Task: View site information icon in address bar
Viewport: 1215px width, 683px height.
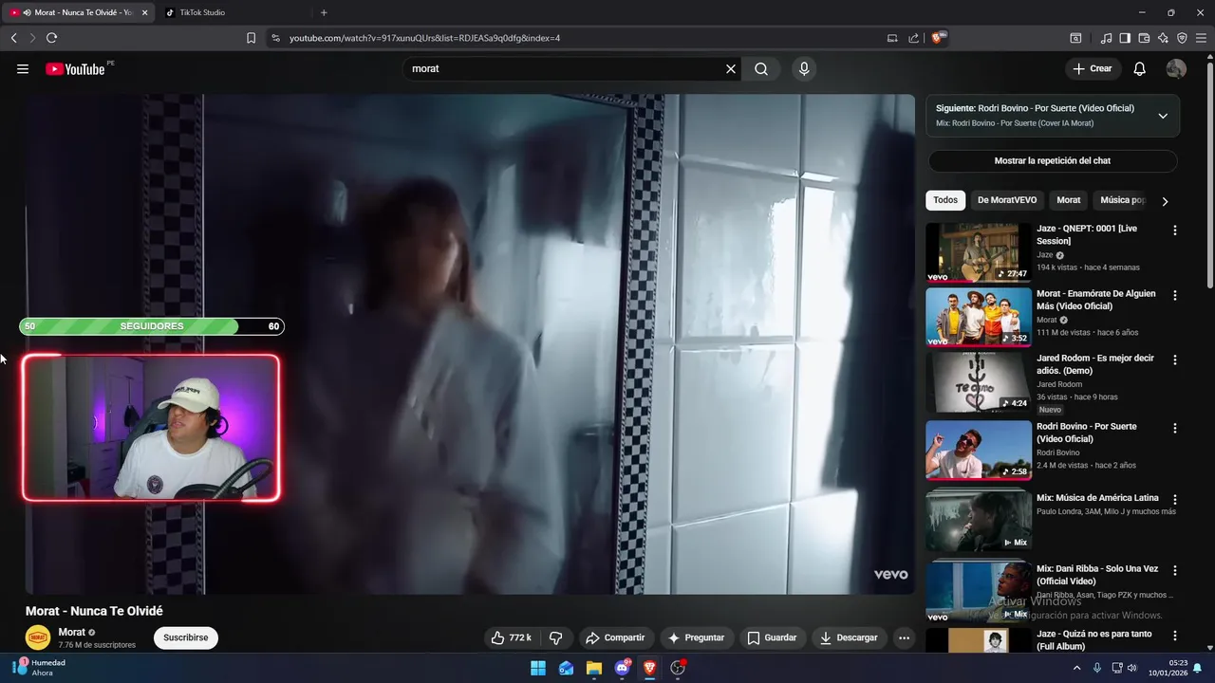Action: pos(275,38)
